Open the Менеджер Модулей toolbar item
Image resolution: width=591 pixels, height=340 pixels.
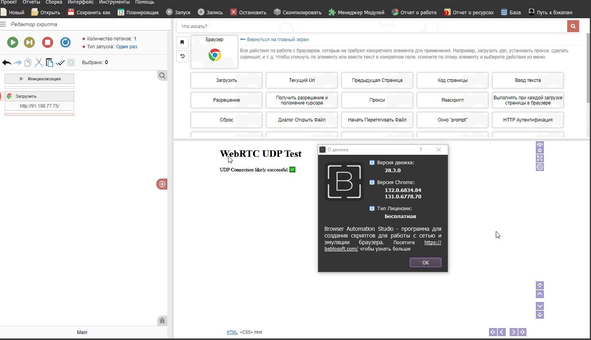[x=357, y=12]
